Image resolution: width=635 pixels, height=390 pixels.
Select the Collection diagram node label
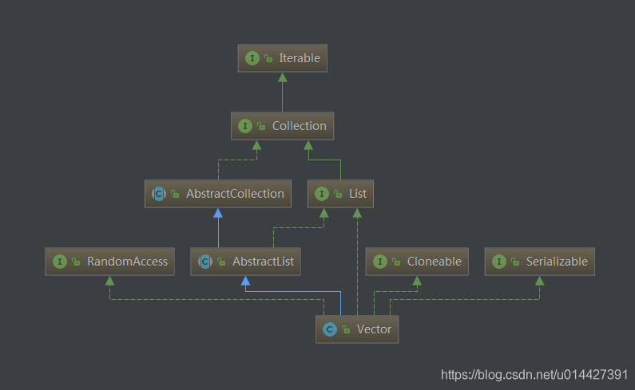(300, 126)
